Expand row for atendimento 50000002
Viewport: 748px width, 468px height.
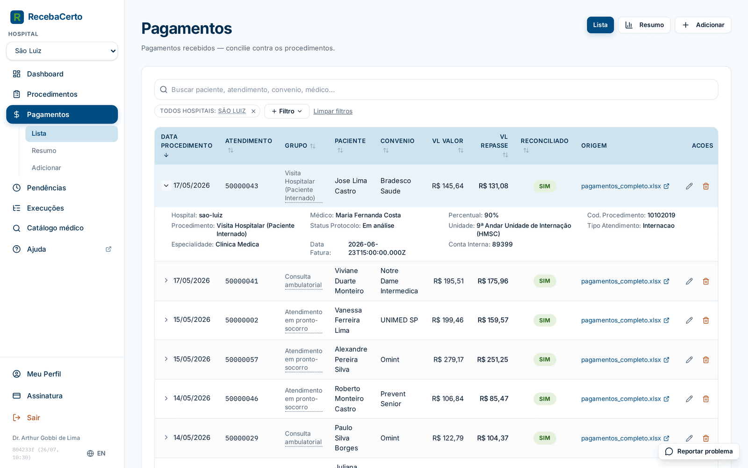166,320
